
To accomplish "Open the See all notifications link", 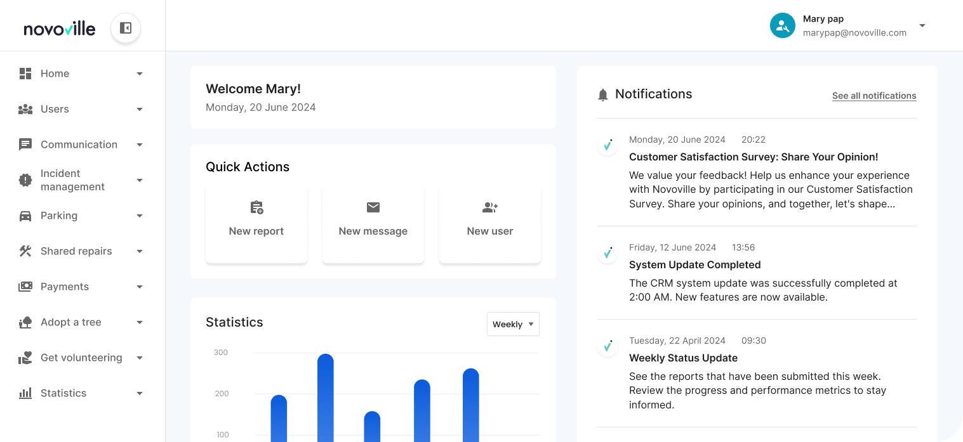I will pyautogui.click(x=874, y=96).
